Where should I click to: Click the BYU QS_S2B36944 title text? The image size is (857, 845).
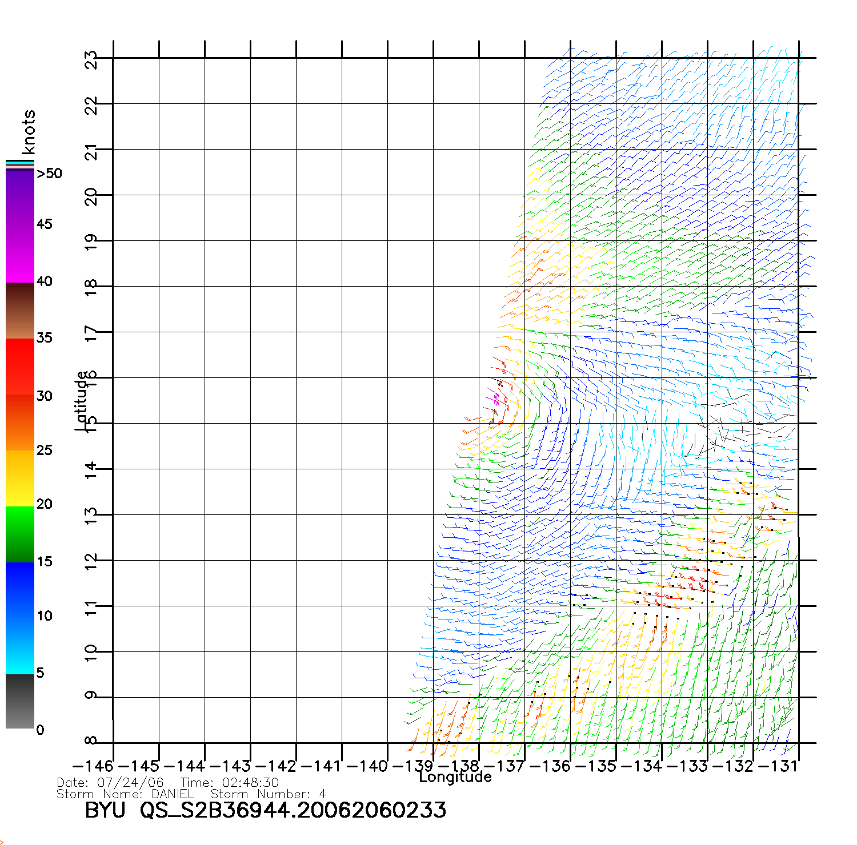[x=265, y=810]
